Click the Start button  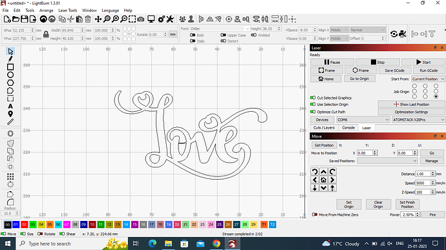point(423,62)
